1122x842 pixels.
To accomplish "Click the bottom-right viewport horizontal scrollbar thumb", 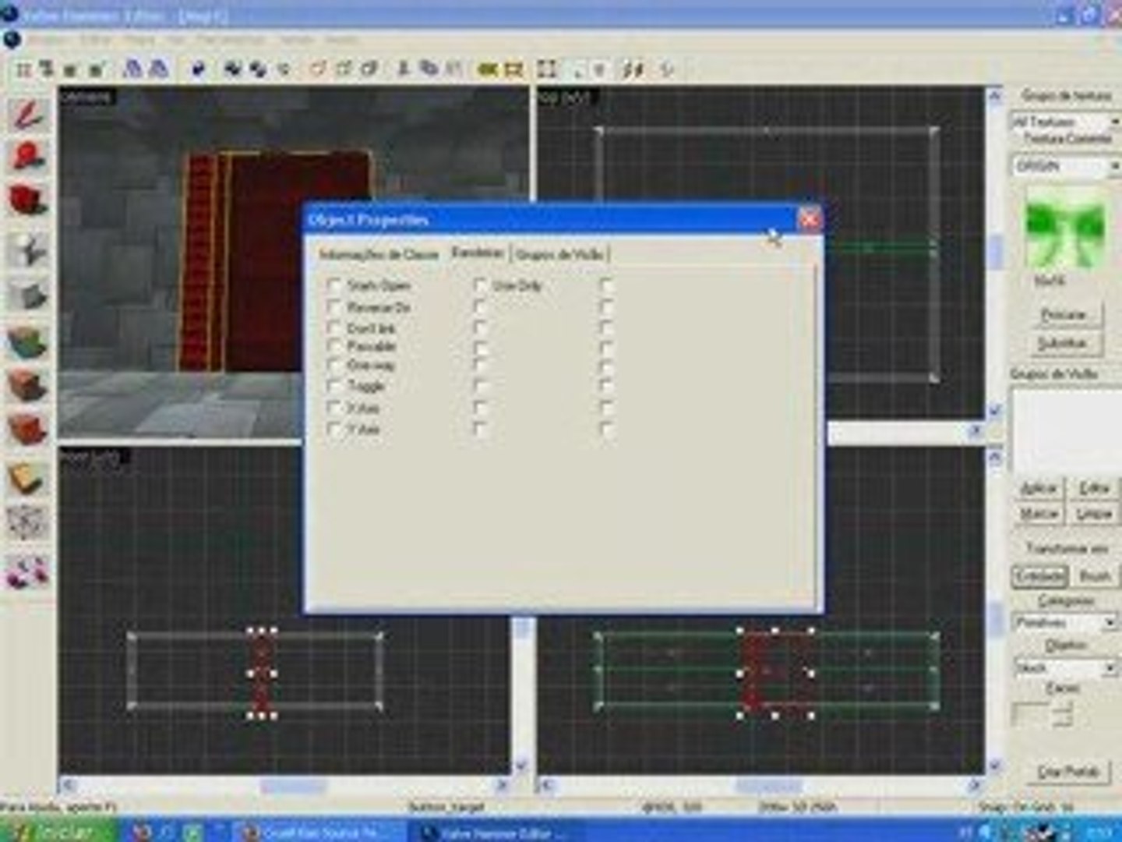I will click(x=770, y=785).
